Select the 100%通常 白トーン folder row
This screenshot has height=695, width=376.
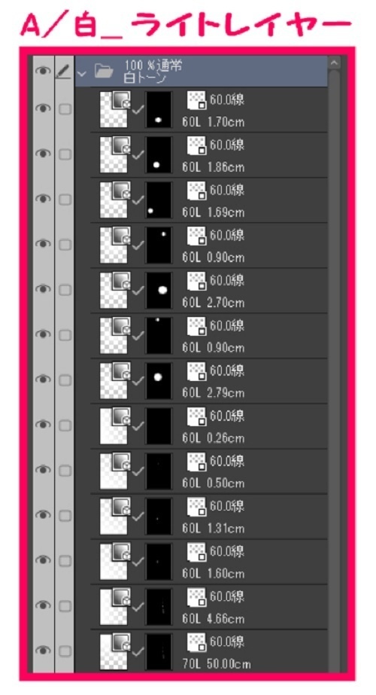pyautogui.click(x=202, y=71)
